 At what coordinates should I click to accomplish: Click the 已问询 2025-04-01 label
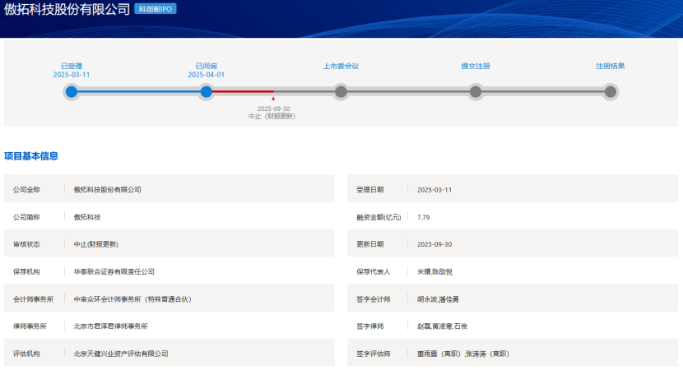[x=206, y=70]
